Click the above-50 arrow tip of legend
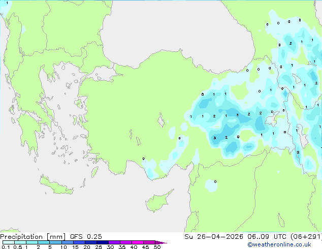Image resolution: width=322 pixels, height=249 pixels. [x=161, y=242]
